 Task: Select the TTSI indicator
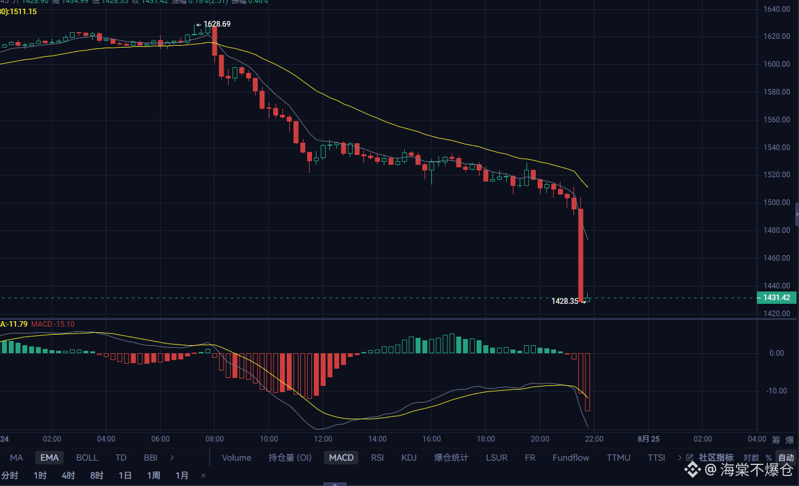(x=656, y=458)
